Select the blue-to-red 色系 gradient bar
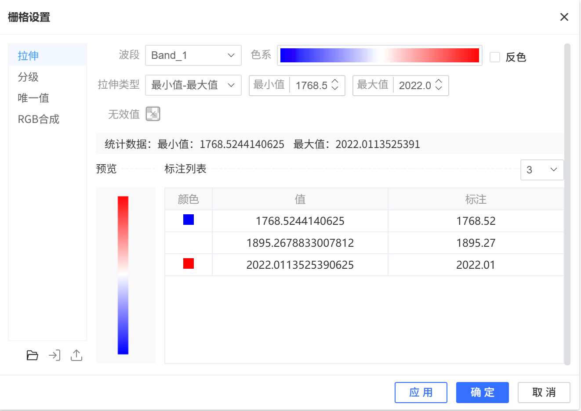 click(x=379, y=55)
